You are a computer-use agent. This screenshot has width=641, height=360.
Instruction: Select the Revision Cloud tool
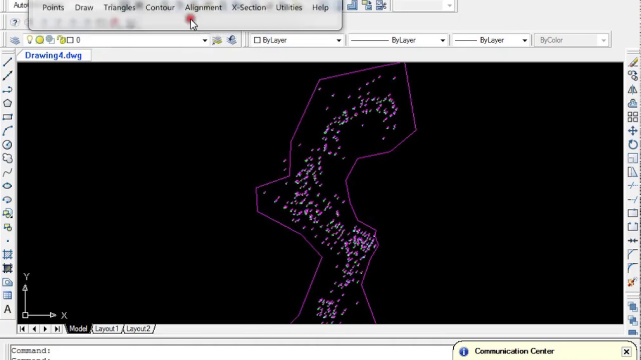(8, 158)
